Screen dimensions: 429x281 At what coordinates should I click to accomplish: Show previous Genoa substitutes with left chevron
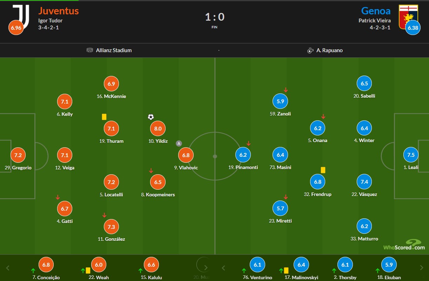223,268
